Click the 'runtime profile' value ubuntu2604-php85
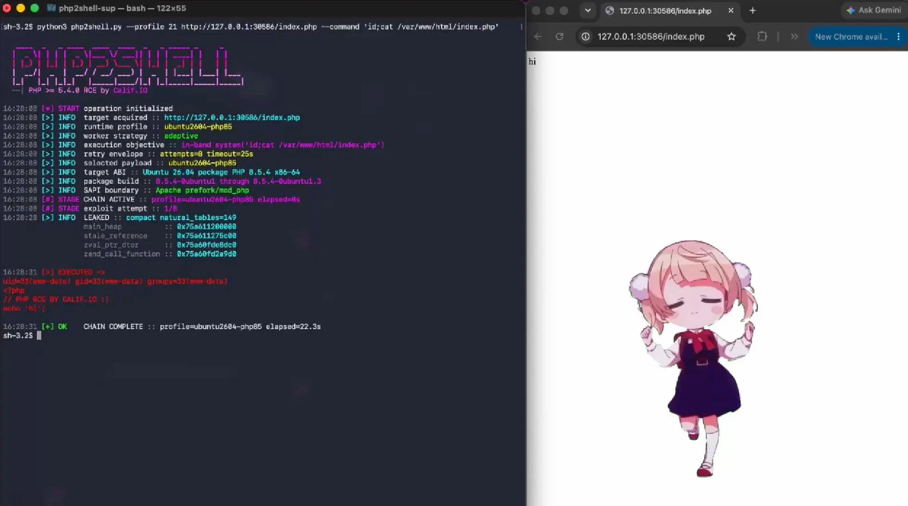 pos(198,126)
